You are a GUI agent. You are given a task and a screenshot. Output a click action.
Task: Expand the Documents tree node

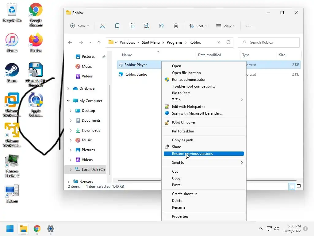pyautogui.click(x=71, y=120)
